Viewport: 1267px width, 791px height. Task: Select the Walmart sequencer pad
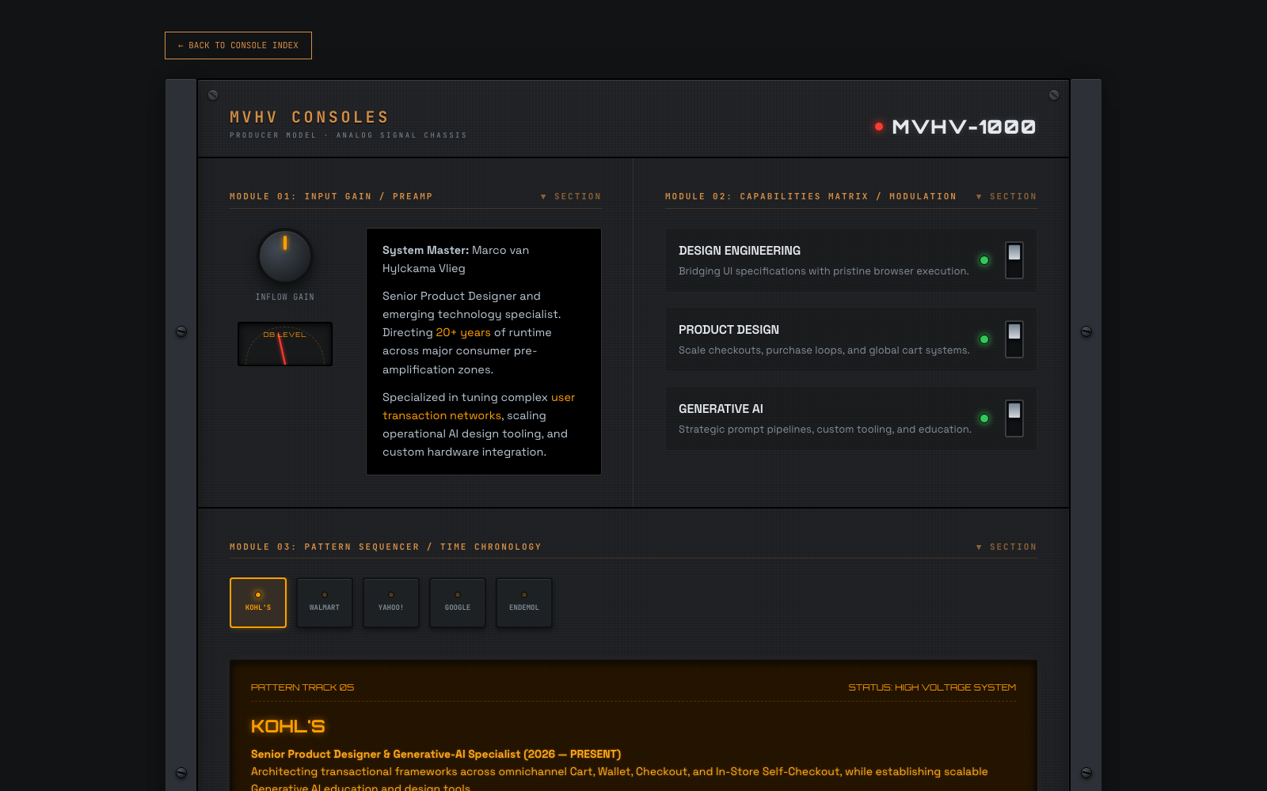(x=325, y=603)
